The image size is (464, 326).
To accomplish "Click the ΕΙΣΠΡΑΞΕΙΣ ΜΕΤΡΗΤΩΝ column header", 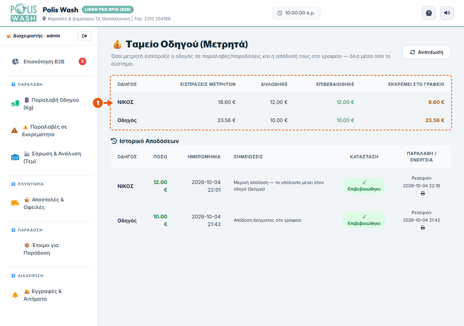I will point(208,84).
